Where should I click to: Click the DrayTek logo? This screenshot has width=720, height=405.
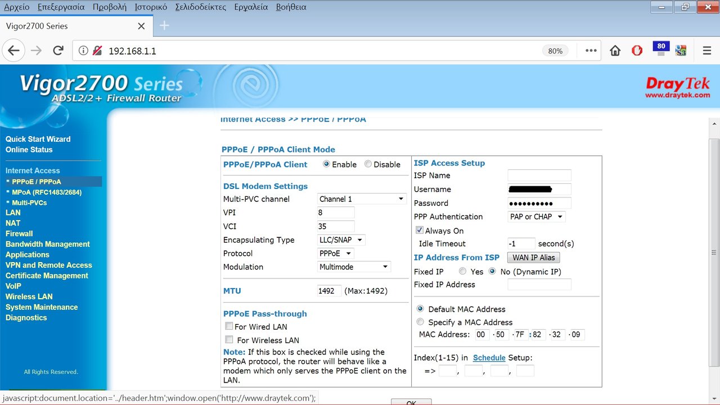click(x=677, y=88)
